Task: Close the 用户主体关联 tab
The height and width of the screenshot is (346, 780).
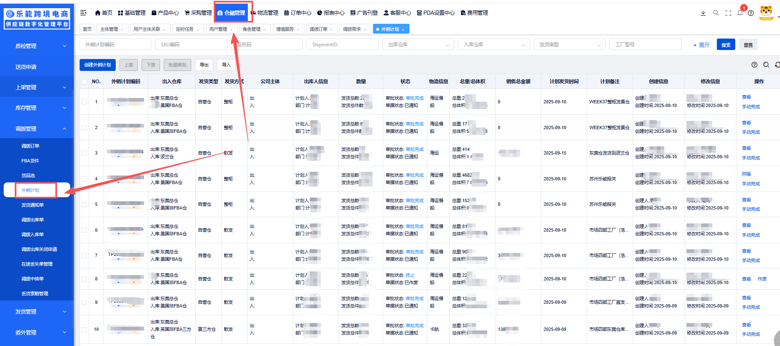Action: (164, 30)
